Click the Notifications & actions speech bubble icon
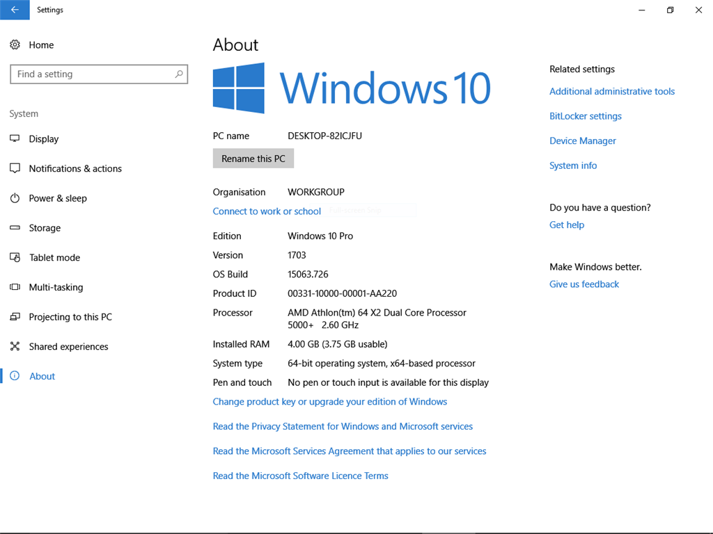The width and height of the screenshot is (713, 534). click(x=15, y=168)
